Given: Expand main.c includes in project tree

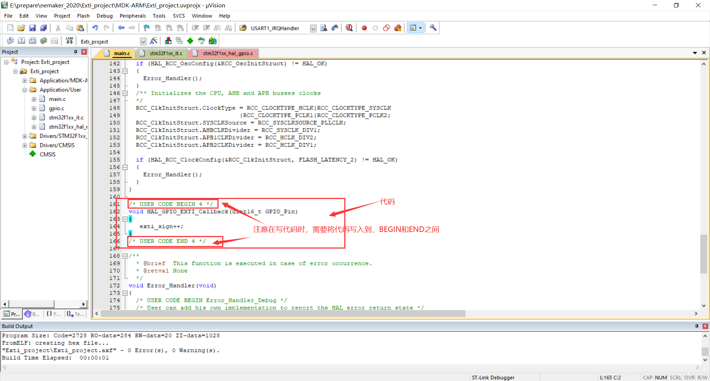Looking at the screenshot, I should pos(34,99).
